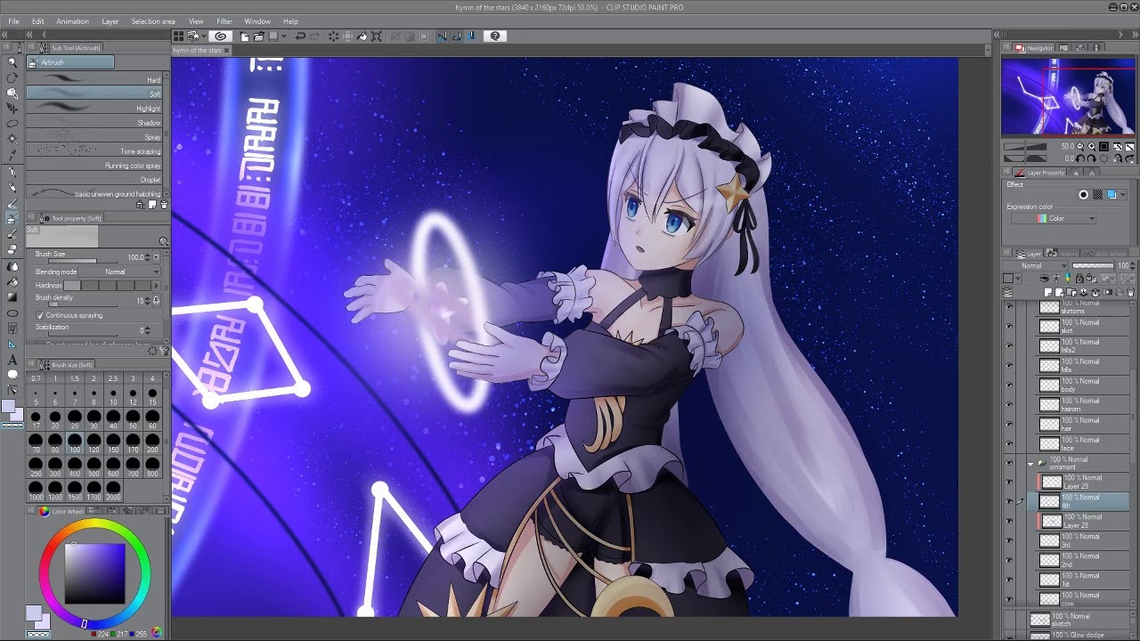
Task: Select the Droplet sub tool
Action: click(x=94, y=179)
